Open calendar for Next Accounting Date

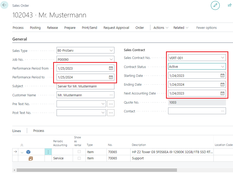click(222, 93)
